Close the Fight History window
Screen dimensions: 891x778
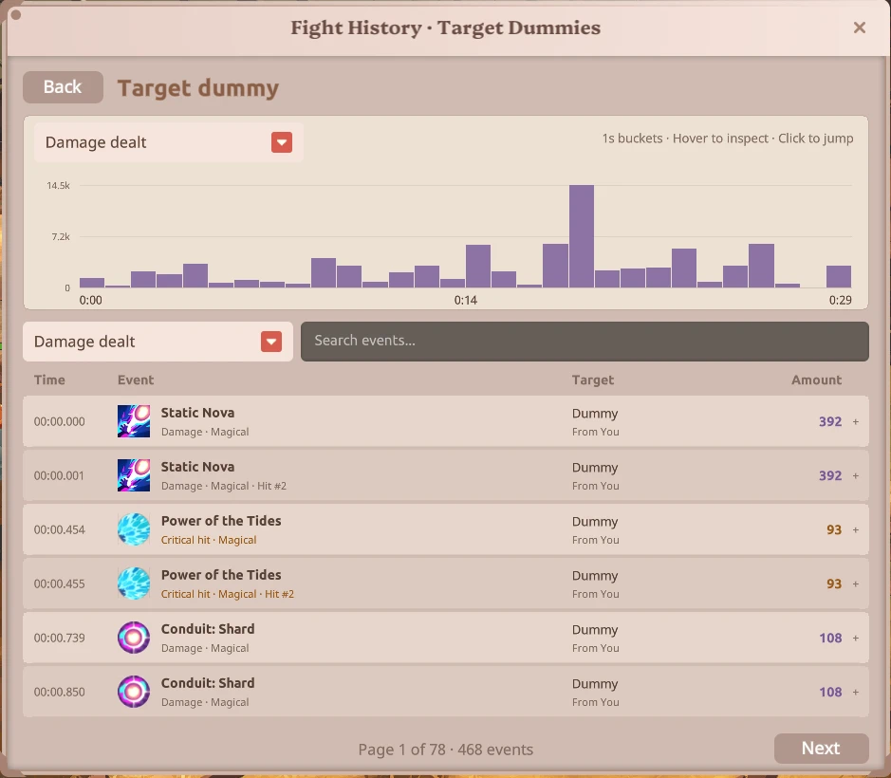[x=859, y=28]
